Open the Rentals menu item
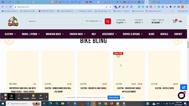 pos(164,34)
